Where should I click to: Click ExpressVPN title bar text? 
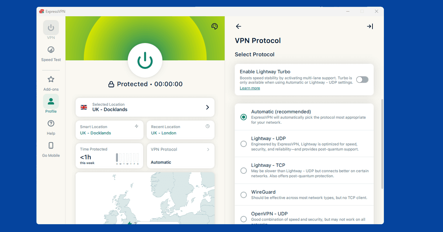[55, 11]
